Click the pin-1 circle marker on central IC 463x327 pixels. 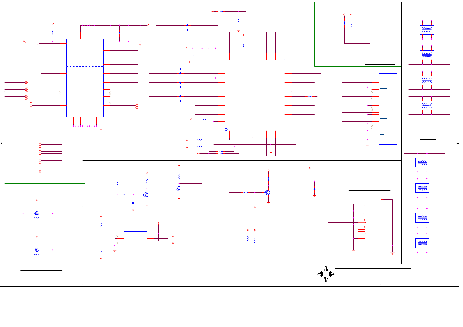pos(226,129)
